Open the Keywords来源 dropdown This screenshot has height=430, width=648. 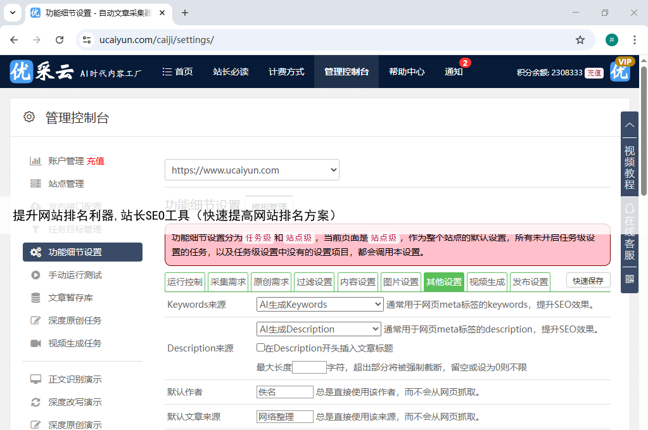tap(320, 305)
